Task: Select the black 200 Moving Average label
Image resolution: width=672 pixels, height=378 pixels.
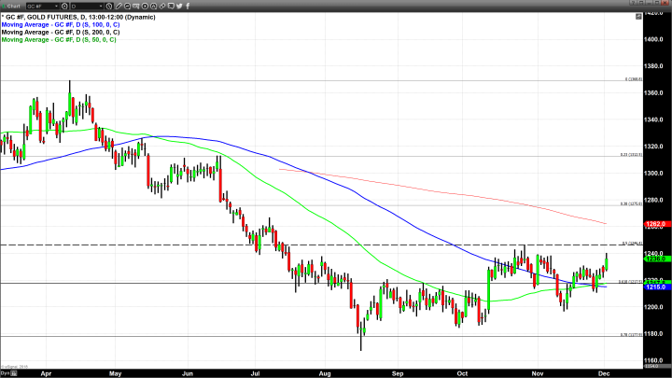Action: point(60,32)
